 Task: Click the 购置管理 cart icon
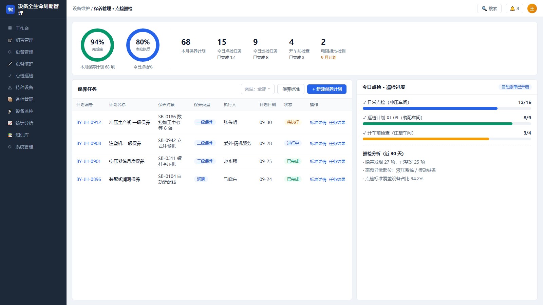pyautogui.click(x=10, y=40)
